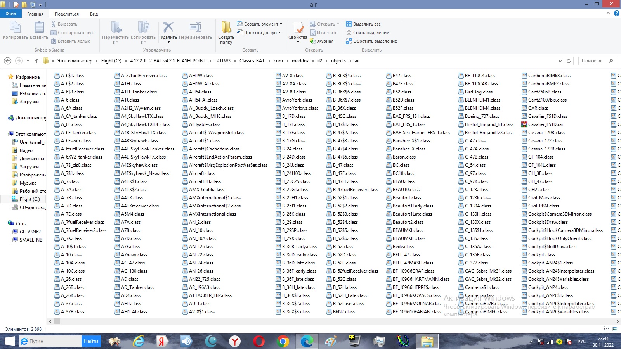Switch to large icons view in status bar
This screenshot has height=349, width=621.
(x=615, y=329)
